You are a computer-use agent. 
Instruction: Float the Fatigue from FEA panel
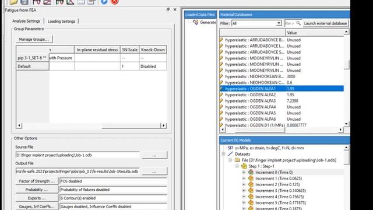pyautogui.click(x=168, y=9)
